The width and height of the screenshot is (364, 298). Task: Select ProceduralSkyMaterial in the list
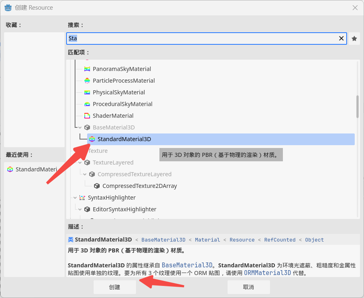pos(123,104)
